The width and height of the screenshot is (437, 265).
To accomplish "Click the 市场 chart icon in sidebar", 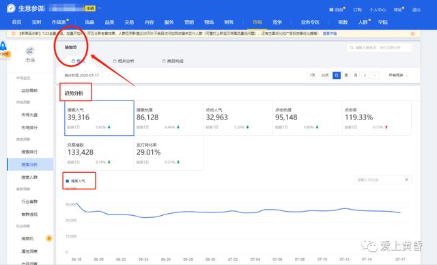I will [30, 51].
